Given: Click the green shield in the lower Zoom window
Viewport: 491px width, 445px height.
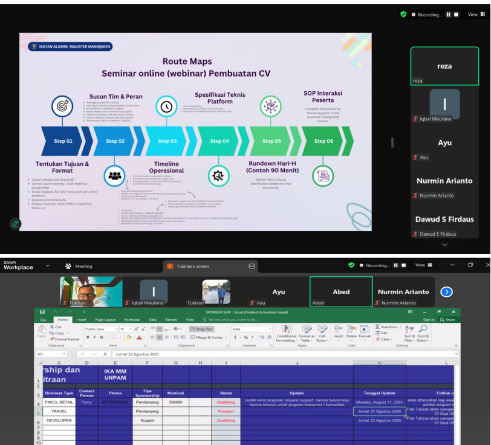Looking at the screenshot, I should coord(351,265).
